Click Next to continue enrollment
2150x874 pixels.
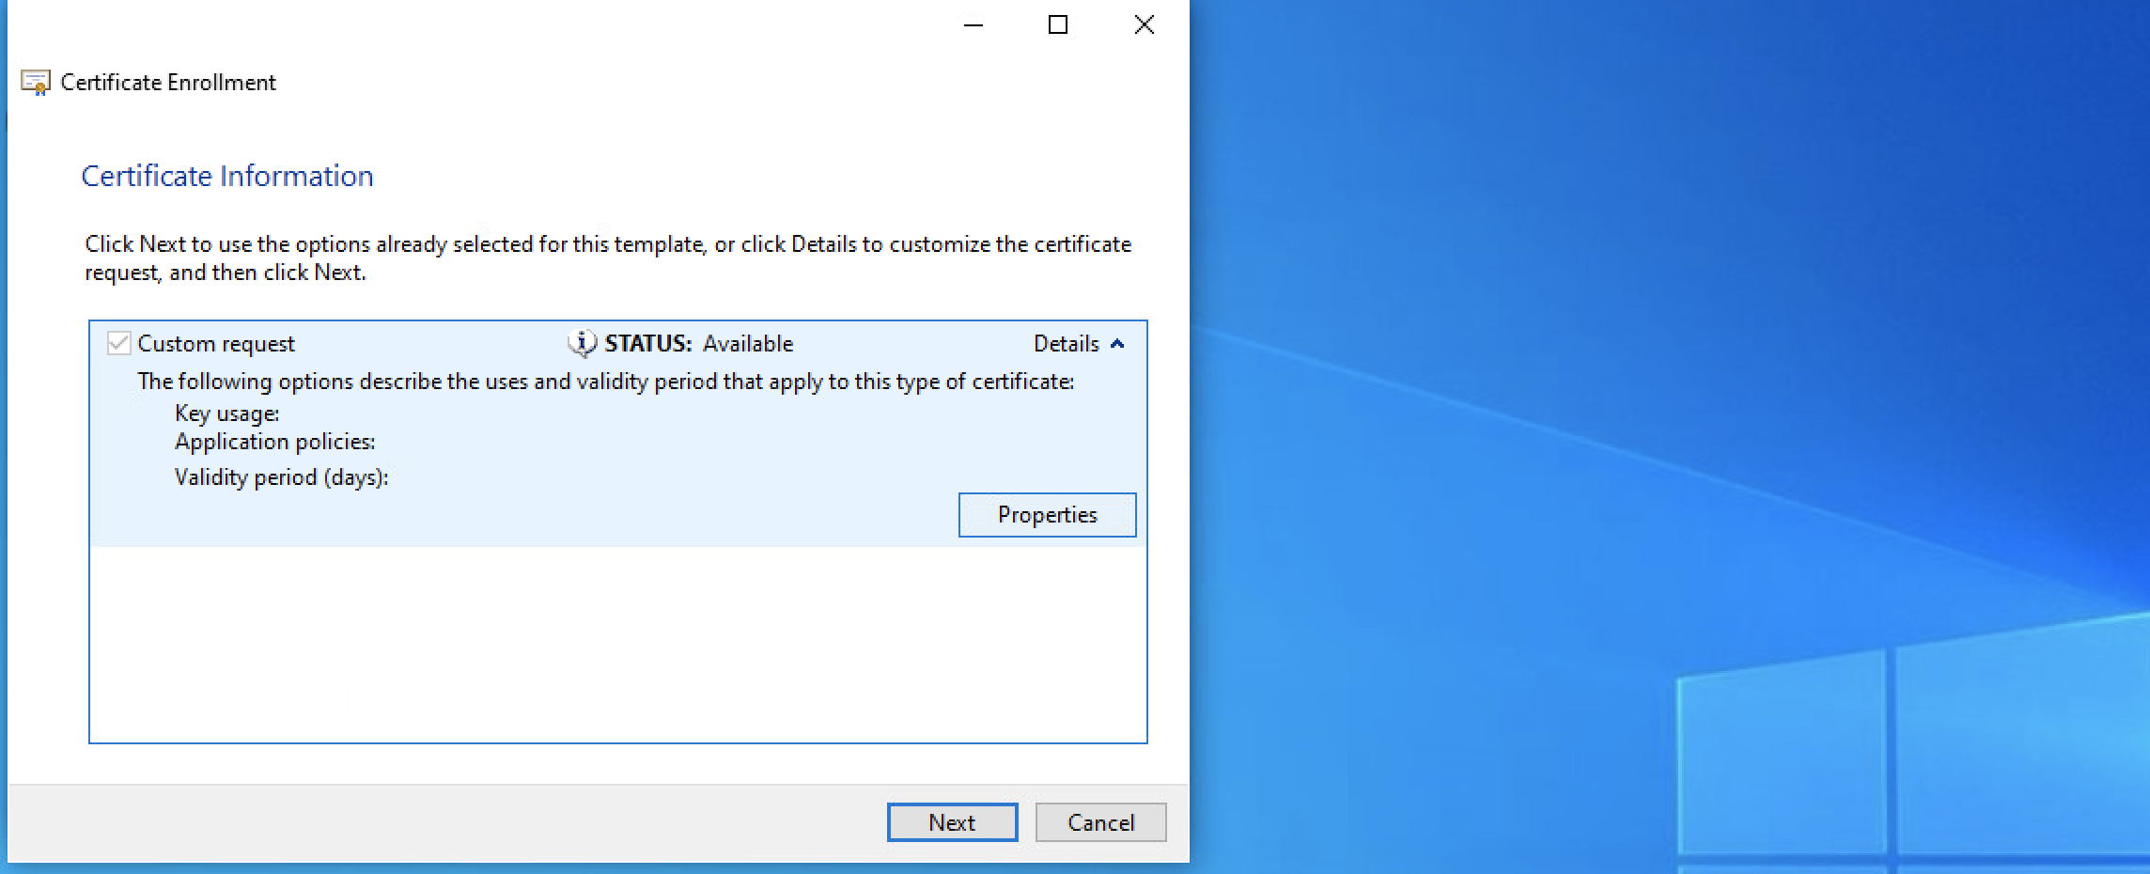pyautogui.click(x=951, y=821)
